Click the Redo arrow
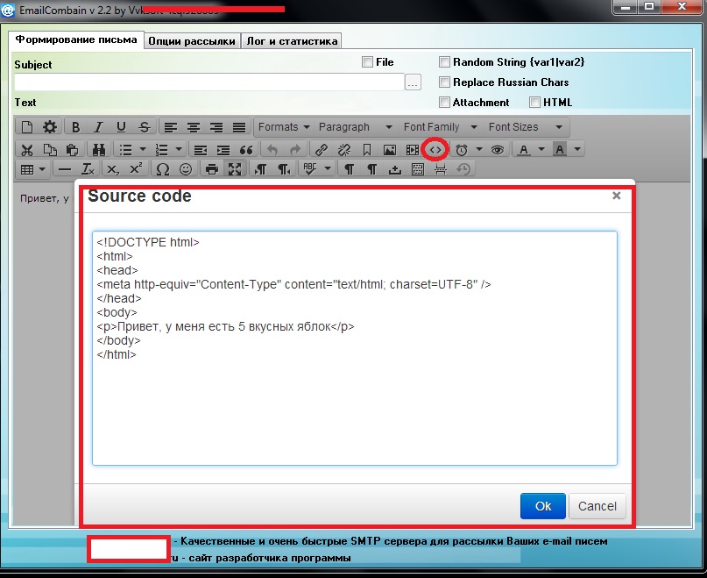This screenshot has width=707, height=578. point(295,149)
